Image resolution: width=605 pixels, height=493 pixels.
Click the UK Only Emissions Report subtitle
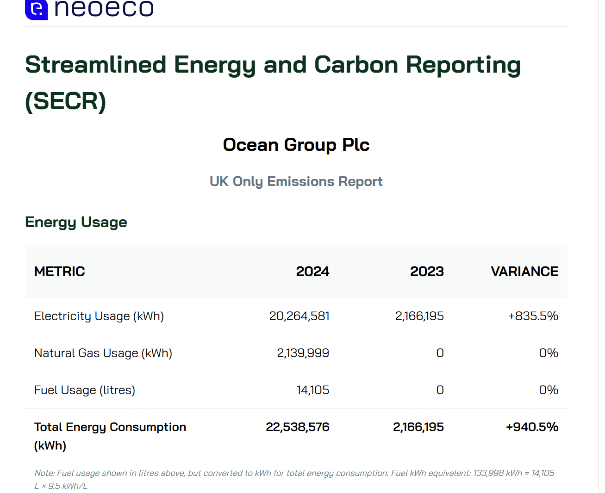pos(296,181)
